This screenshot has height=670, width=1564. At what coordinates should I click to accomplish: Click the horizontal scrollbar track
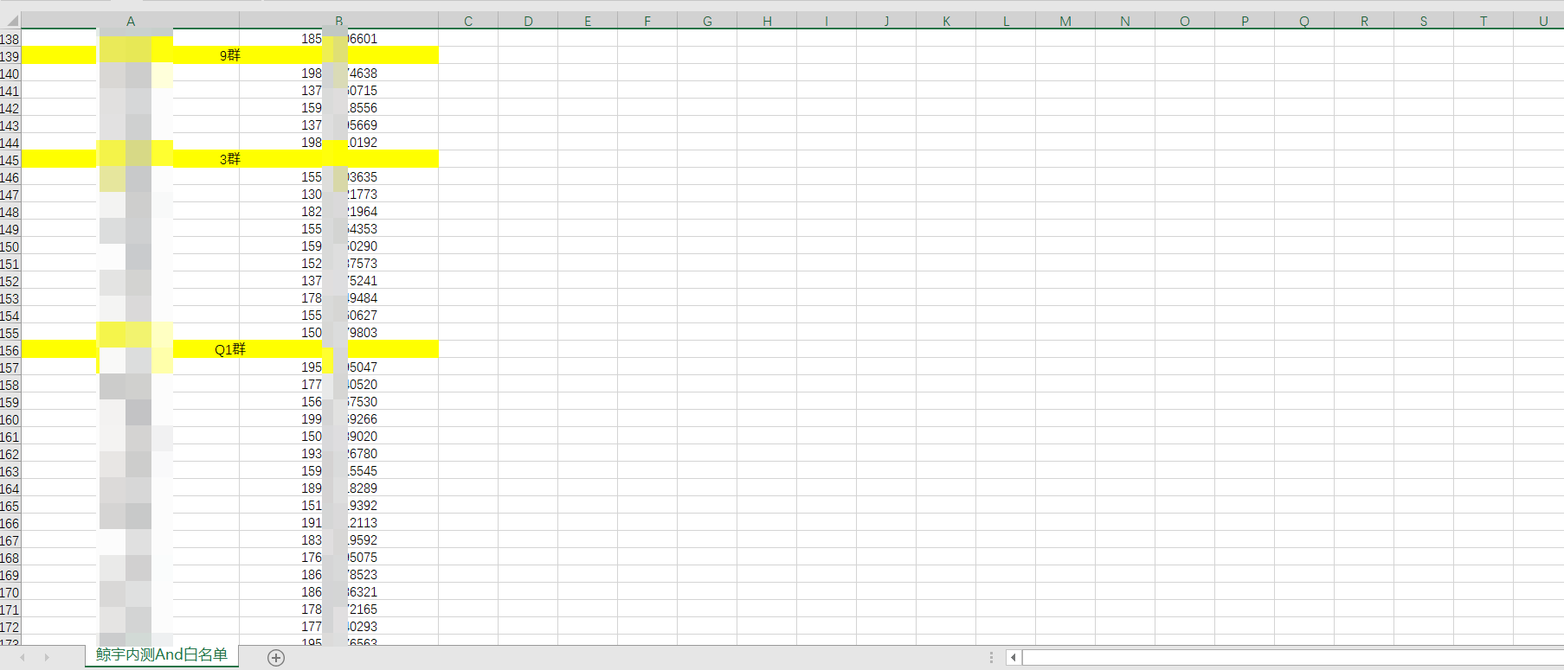(1290, 658)
